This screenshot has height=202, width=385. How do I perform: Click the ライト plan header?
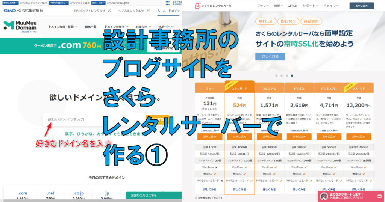pyautogui.click(x=210, y=88)
